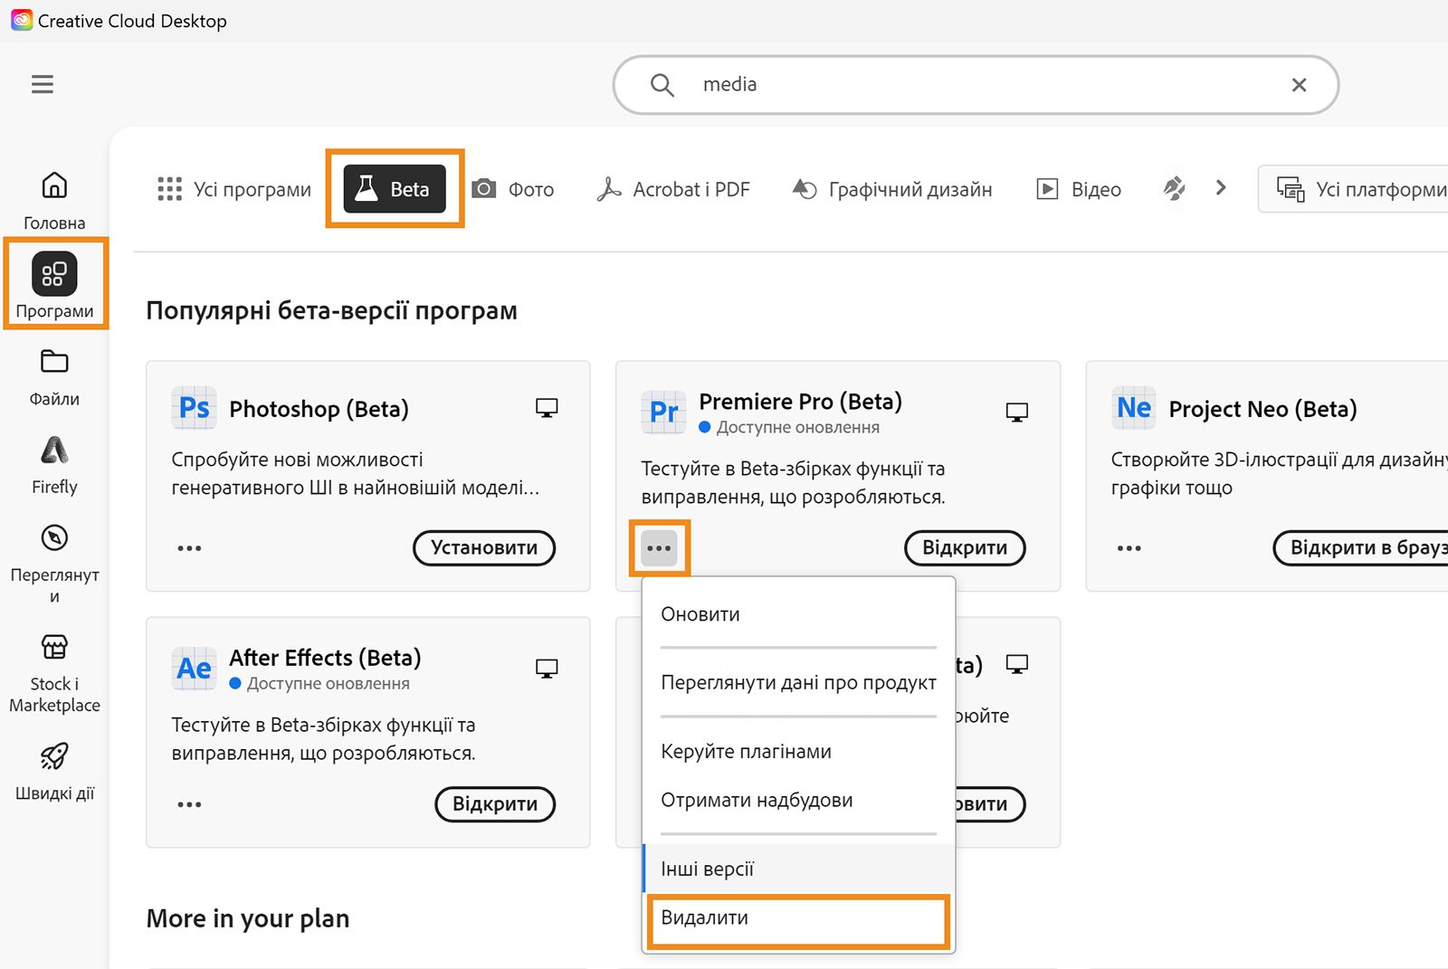
Task: Clear the search field text
Action: click(x=1299, y=85)
